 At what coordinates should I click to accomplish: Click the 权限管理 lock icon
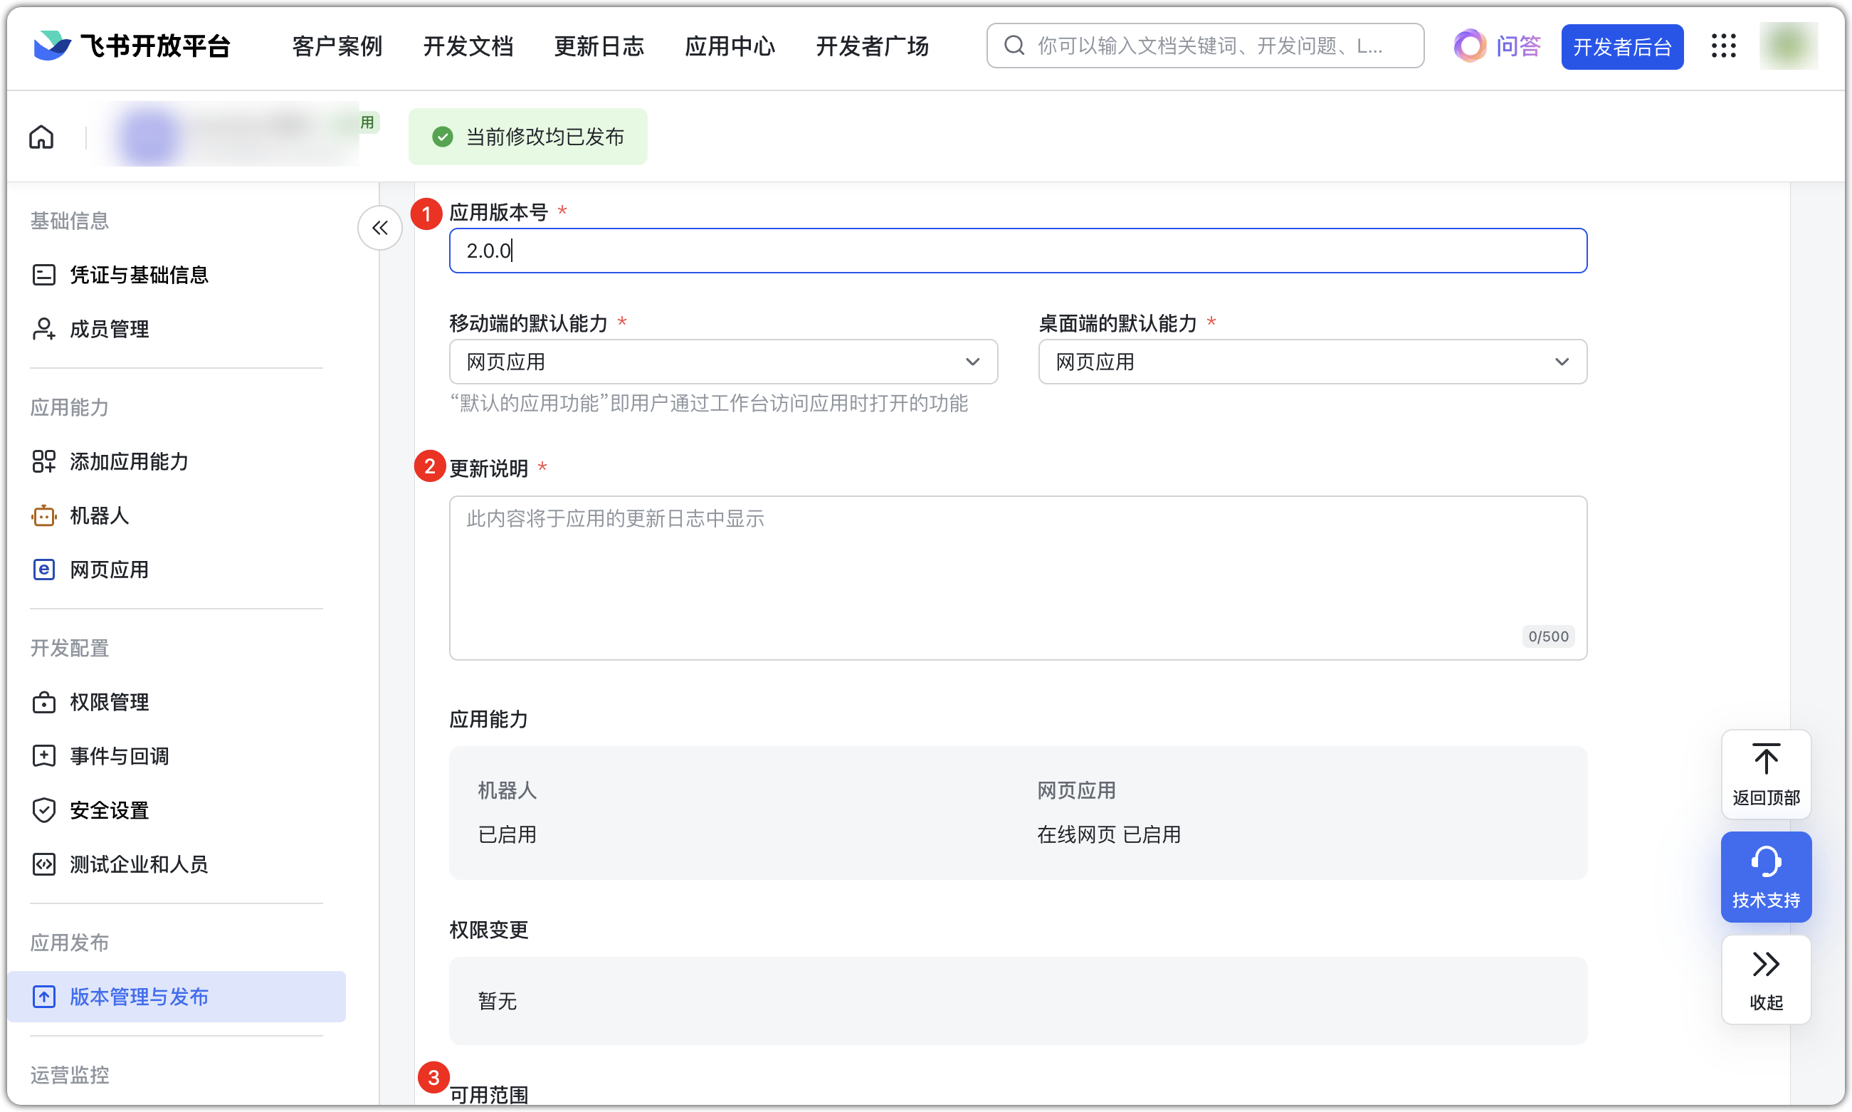[44, 702]
